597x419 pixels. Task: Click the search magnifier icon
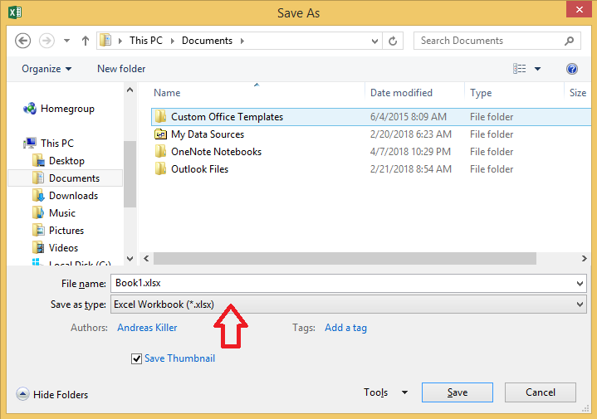[570, 41]
